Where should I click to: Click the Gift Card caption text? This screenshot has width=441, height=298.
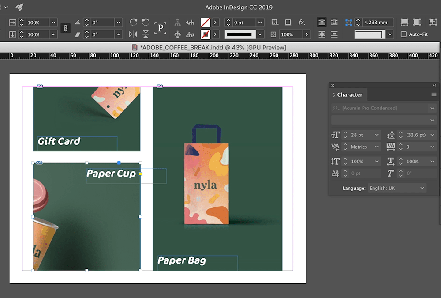(x=59, y=142)
